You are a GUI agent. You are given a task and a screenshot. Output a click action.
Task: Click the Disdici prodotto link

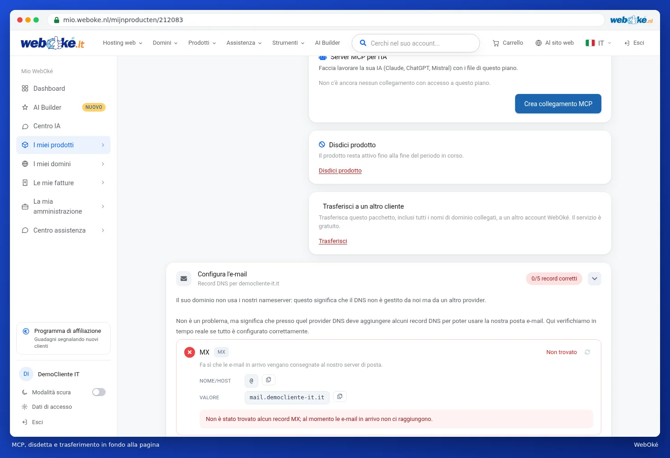click(340, 171)
